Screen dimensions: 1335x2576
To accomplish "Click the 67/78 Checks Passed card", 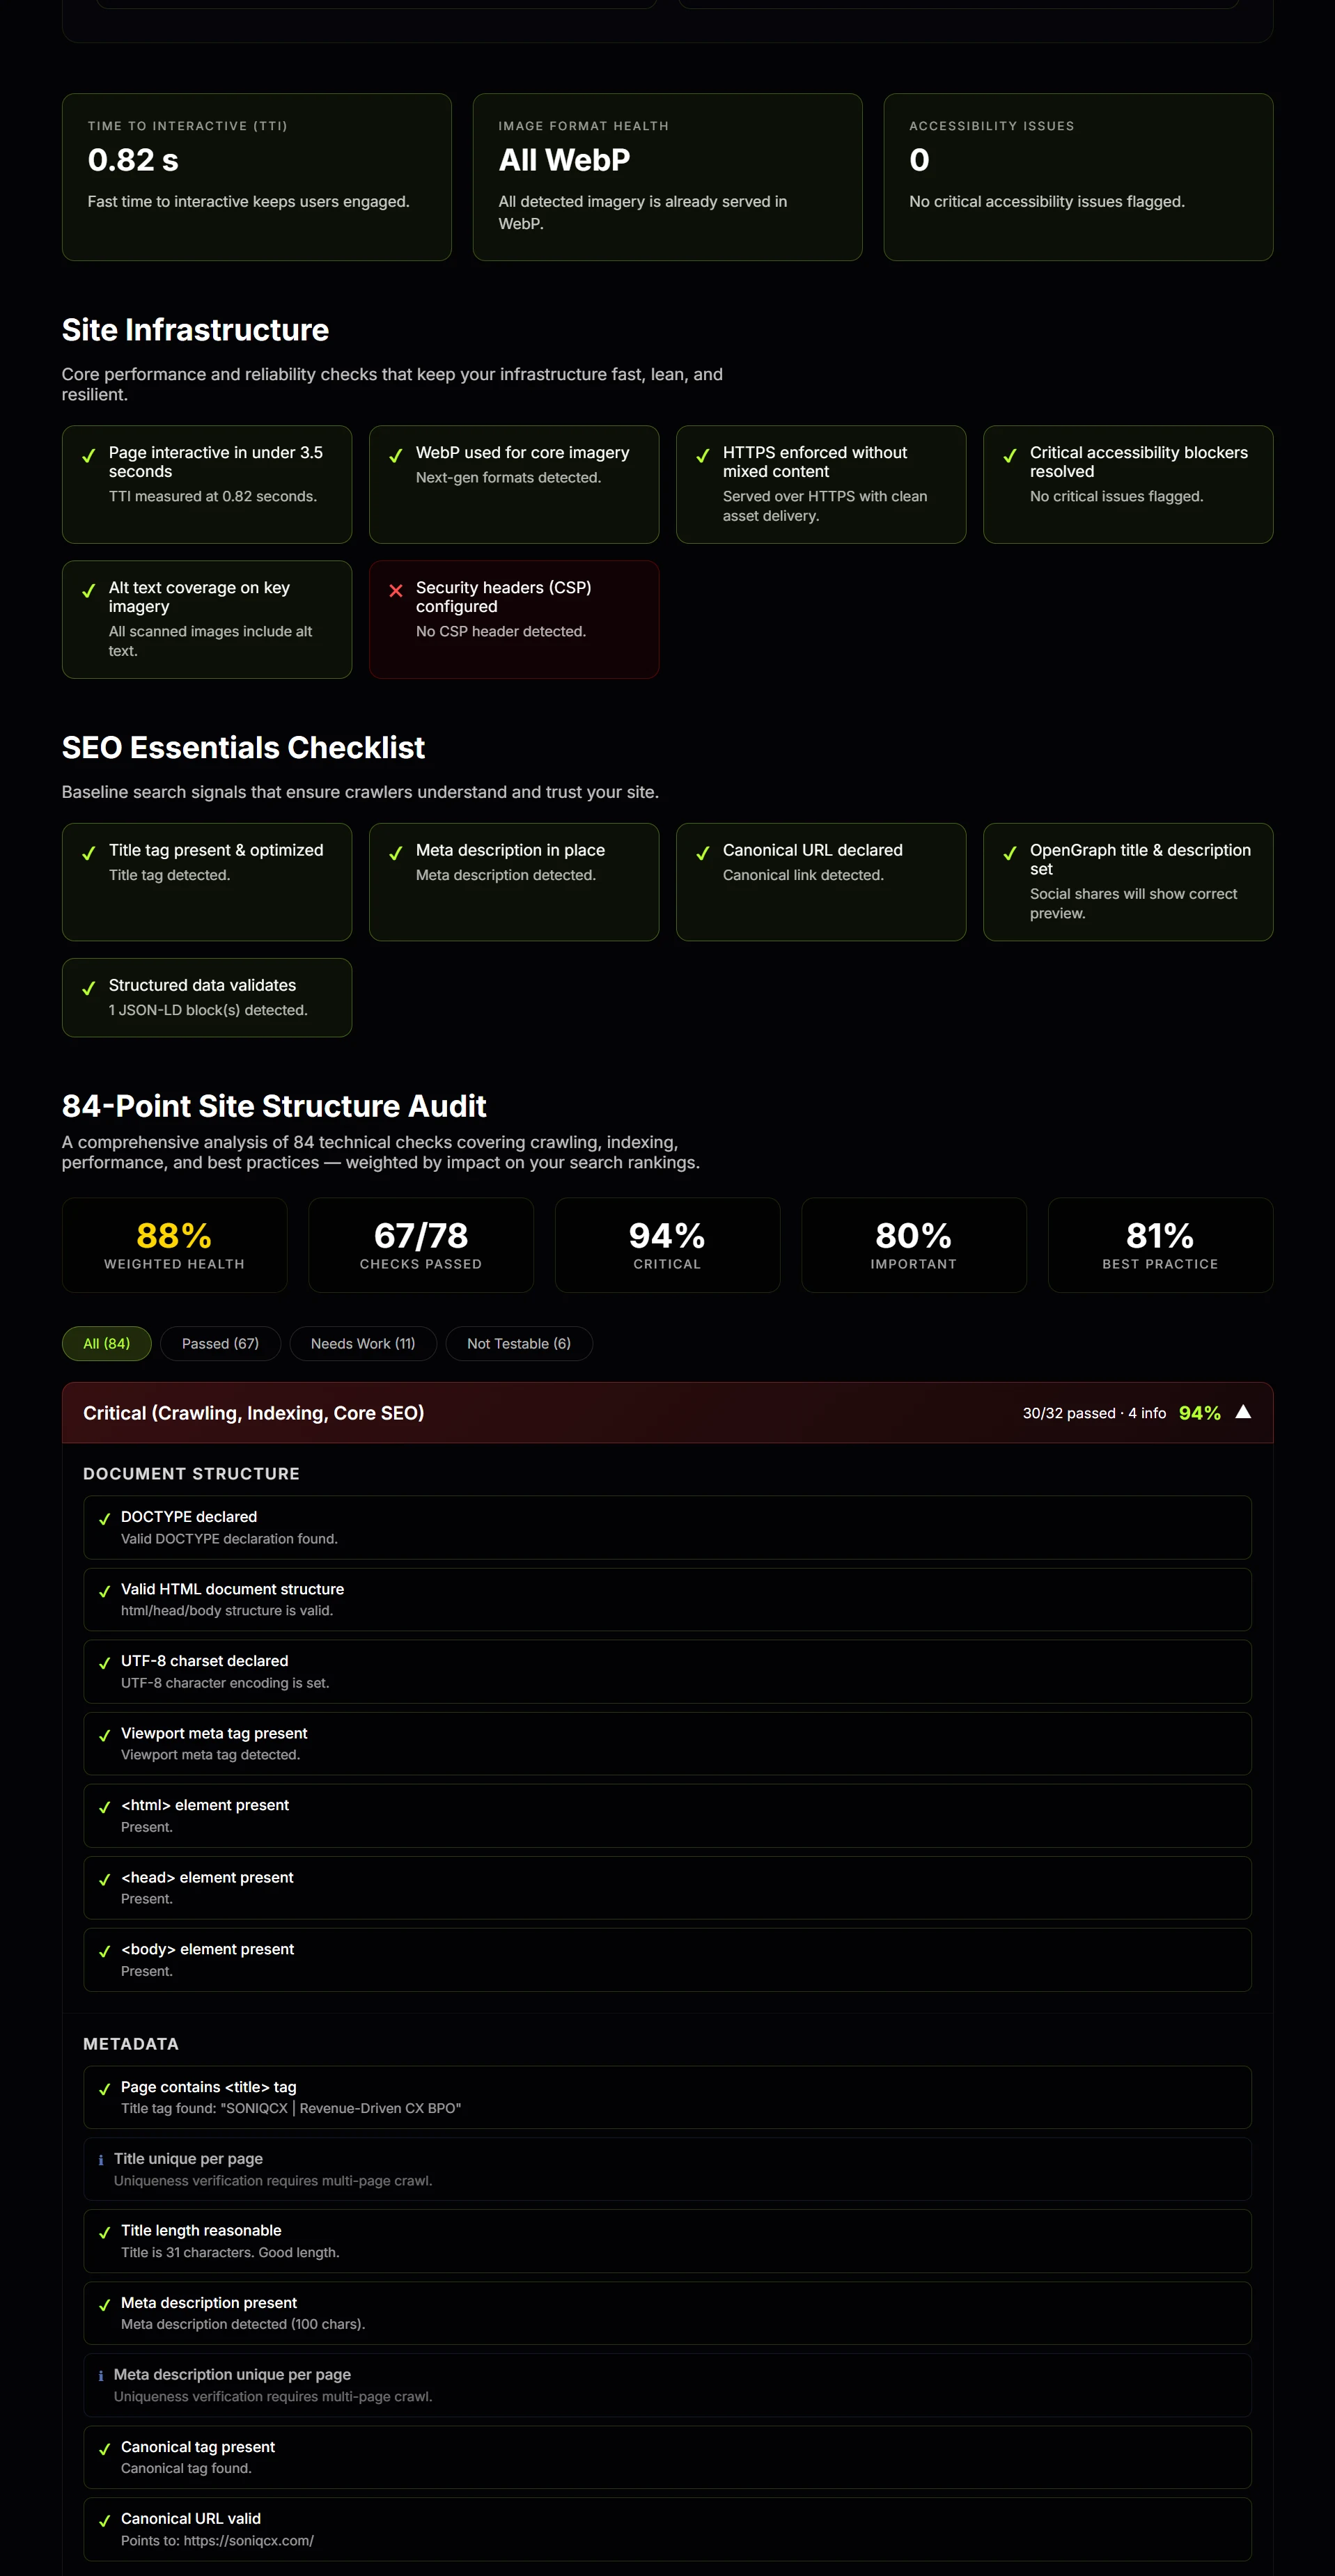I will [x=420, y=1245].
